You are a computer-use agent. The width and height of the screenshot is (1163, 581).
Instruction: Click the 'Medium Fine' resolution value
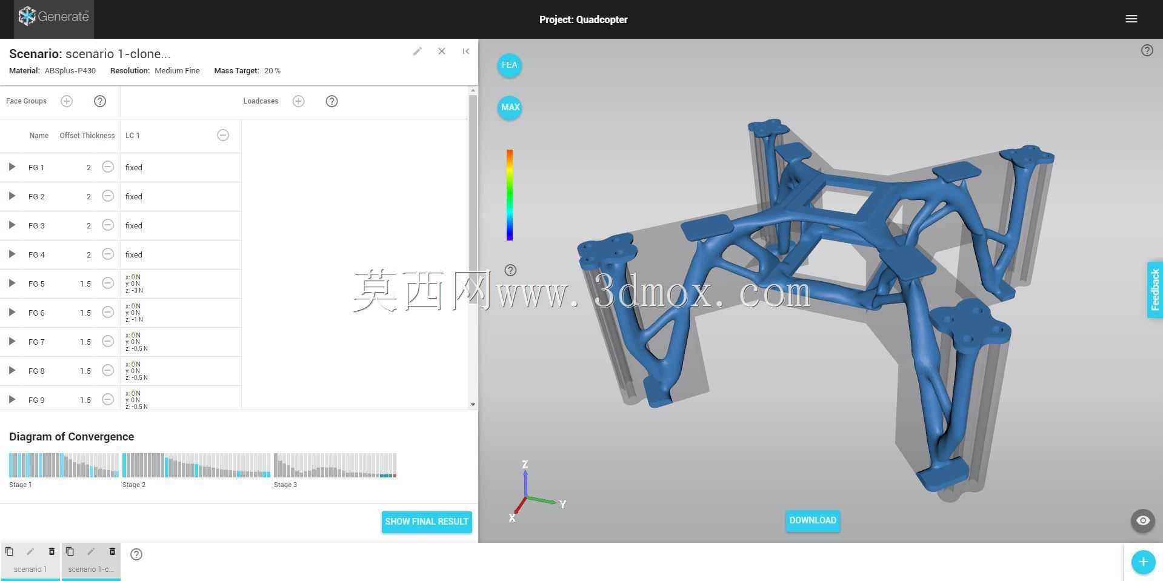point(177,71)
